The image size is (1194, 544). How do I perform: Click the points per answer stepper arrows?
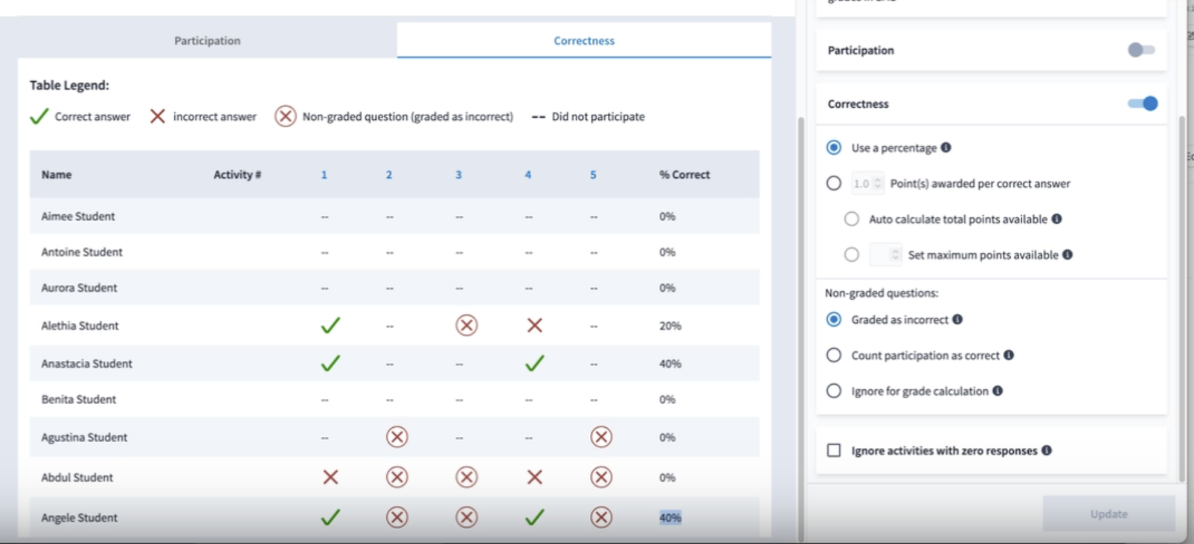pos(877,183)
